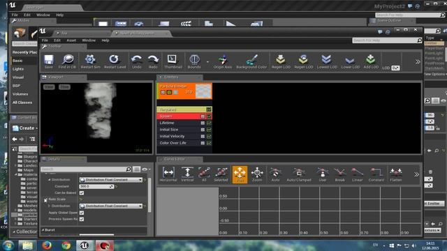The height and width of the screenshot is (251, 447).
Task: Click the Time button in viewport
Action: (x=64, y=87)
